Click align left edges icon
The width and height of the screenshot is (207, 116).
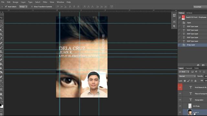(x=70, y=7)
